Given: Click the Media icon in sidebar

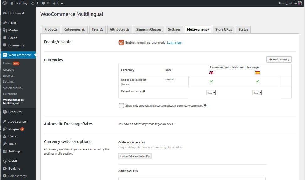Looking at the screenshot, I should (x=5, y=30).
